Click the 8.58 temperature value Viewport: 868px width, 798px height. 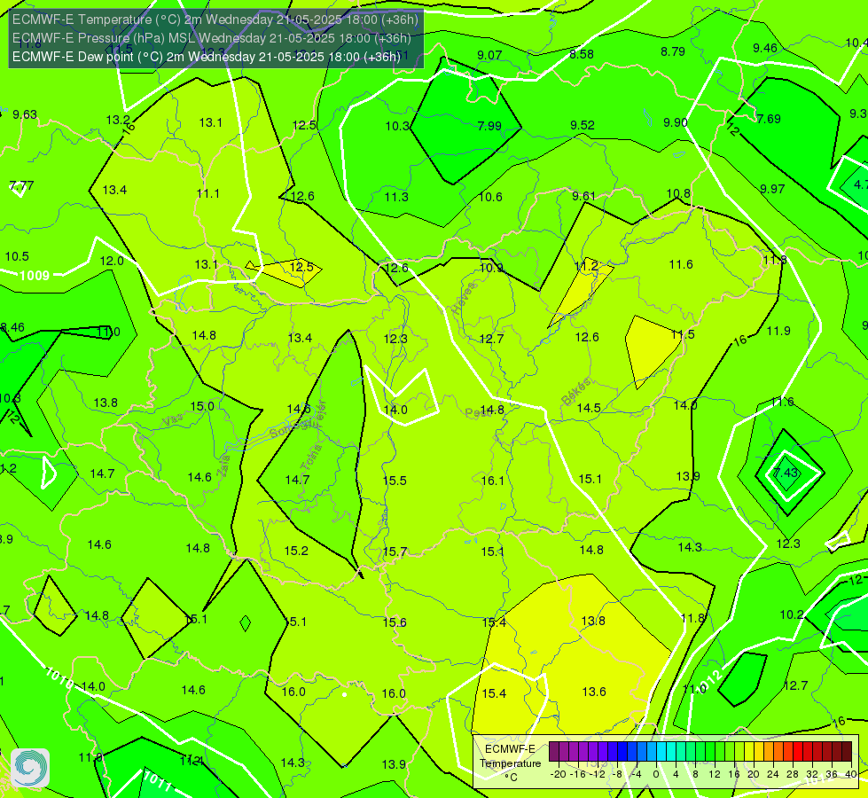click(582, 54)
